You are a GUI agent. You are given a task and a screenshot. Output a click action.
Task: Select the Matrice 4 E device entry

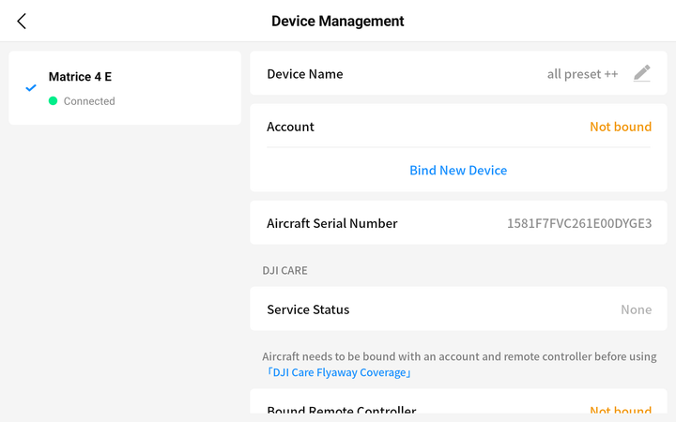[x=125, y=88]
